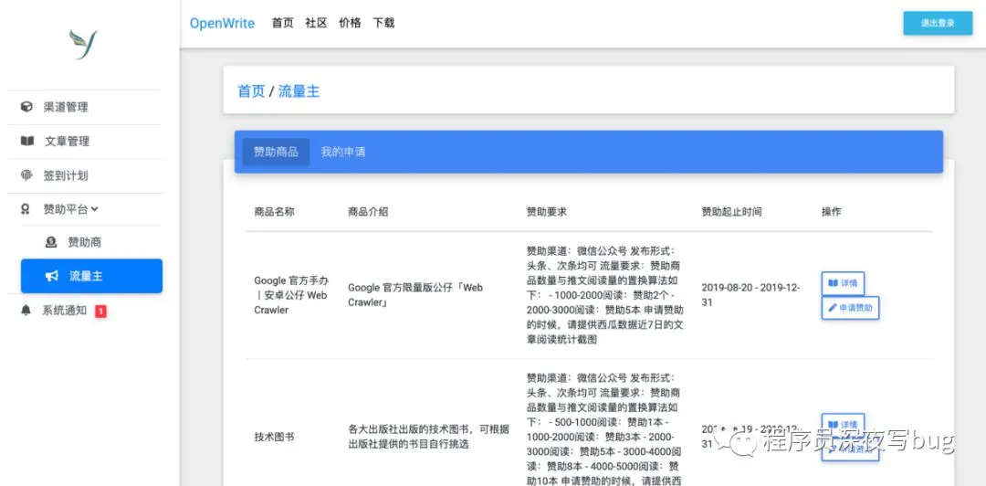Screen dimensions: 986x486
Task: Click the megaphone icon beside 流量主
Action: tap(52, 276)
